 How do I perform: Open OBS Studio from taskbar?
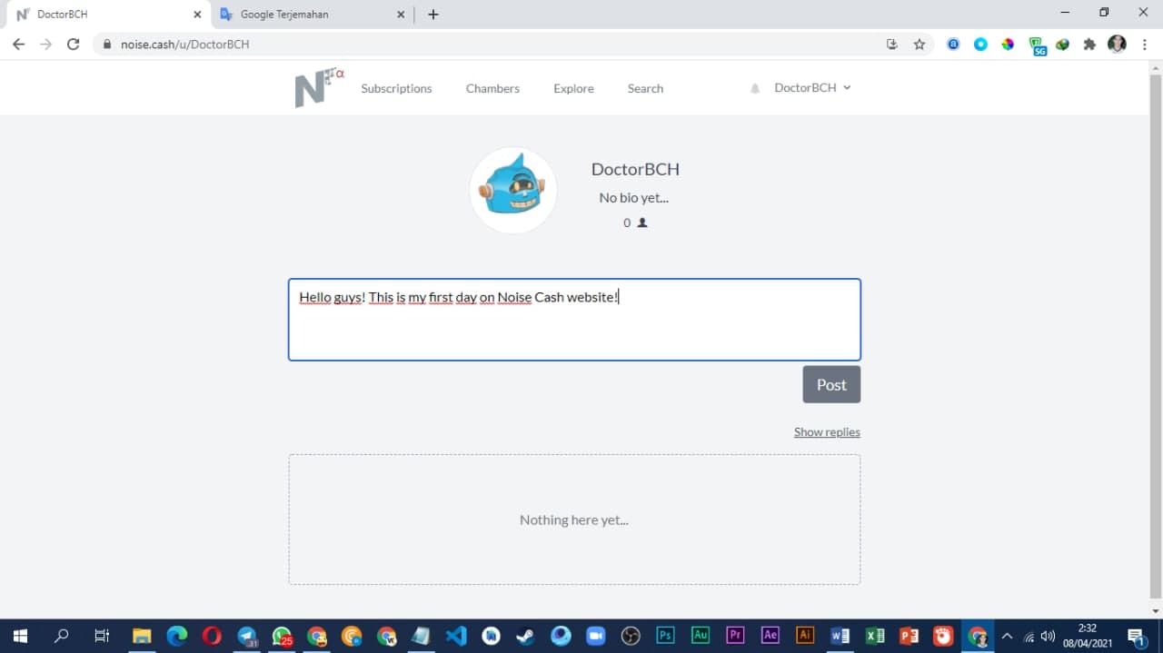pos(631,636)
